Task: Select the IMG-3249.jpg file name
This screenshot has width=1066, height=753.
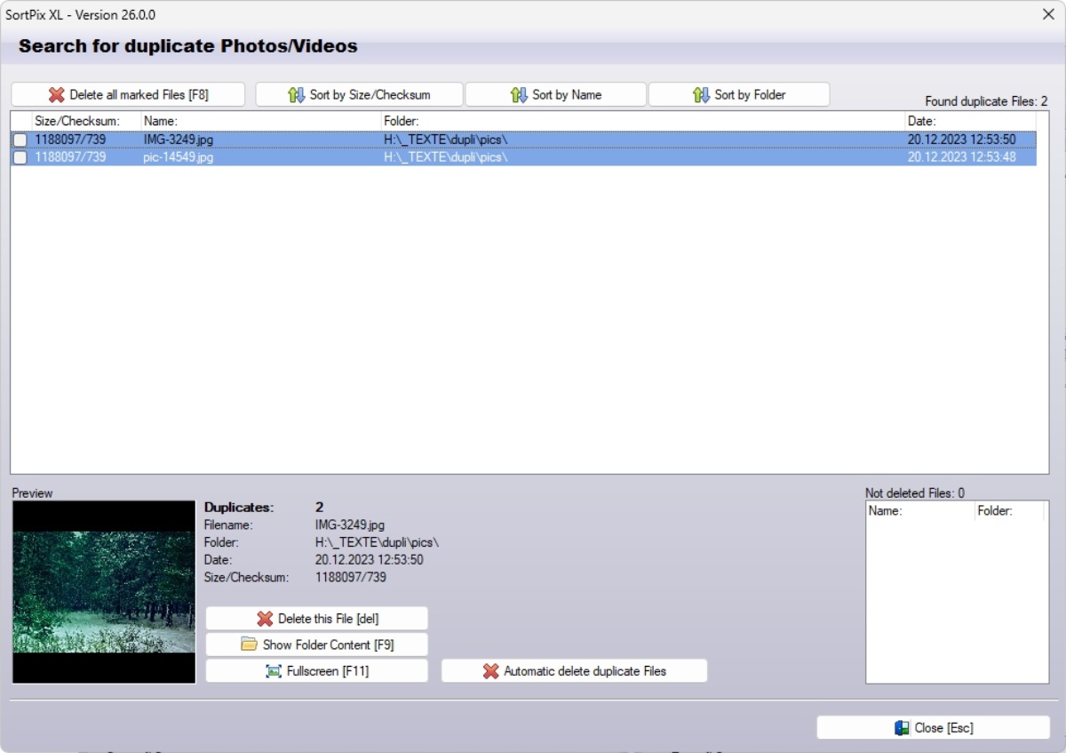Action: pyautogui.click(x=178, y=140)
